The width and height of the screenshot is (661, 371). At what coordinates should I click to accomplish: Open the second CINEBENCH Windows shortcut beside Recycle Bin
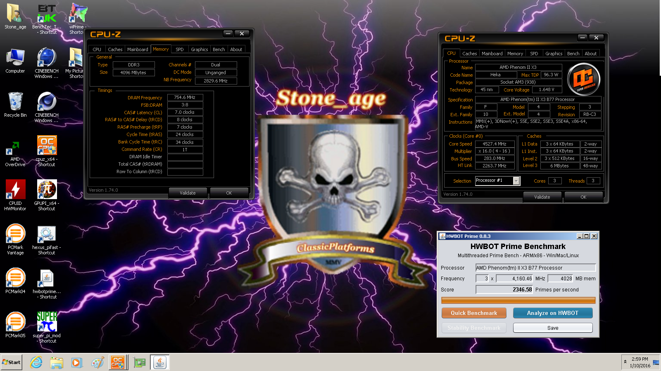[47, 107]
